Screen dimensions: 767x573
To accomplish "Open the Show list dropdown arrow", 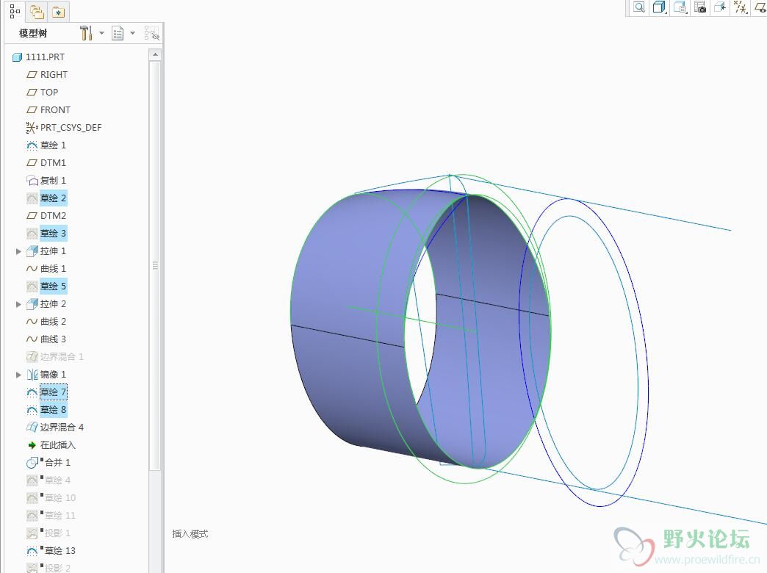I will point(132,33).
